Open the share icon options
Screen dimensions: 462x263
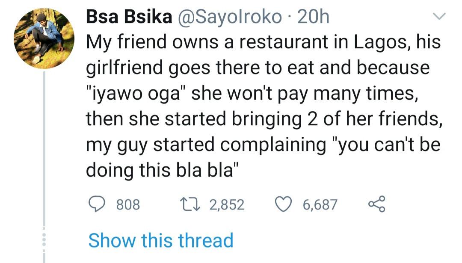(x=376, y=204)
